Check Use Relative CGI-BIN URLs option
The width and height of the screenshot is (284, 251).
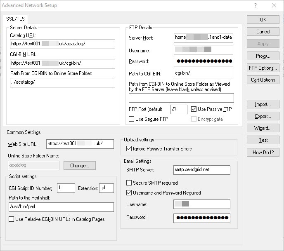pyautogui.click(x=12, y=219)
